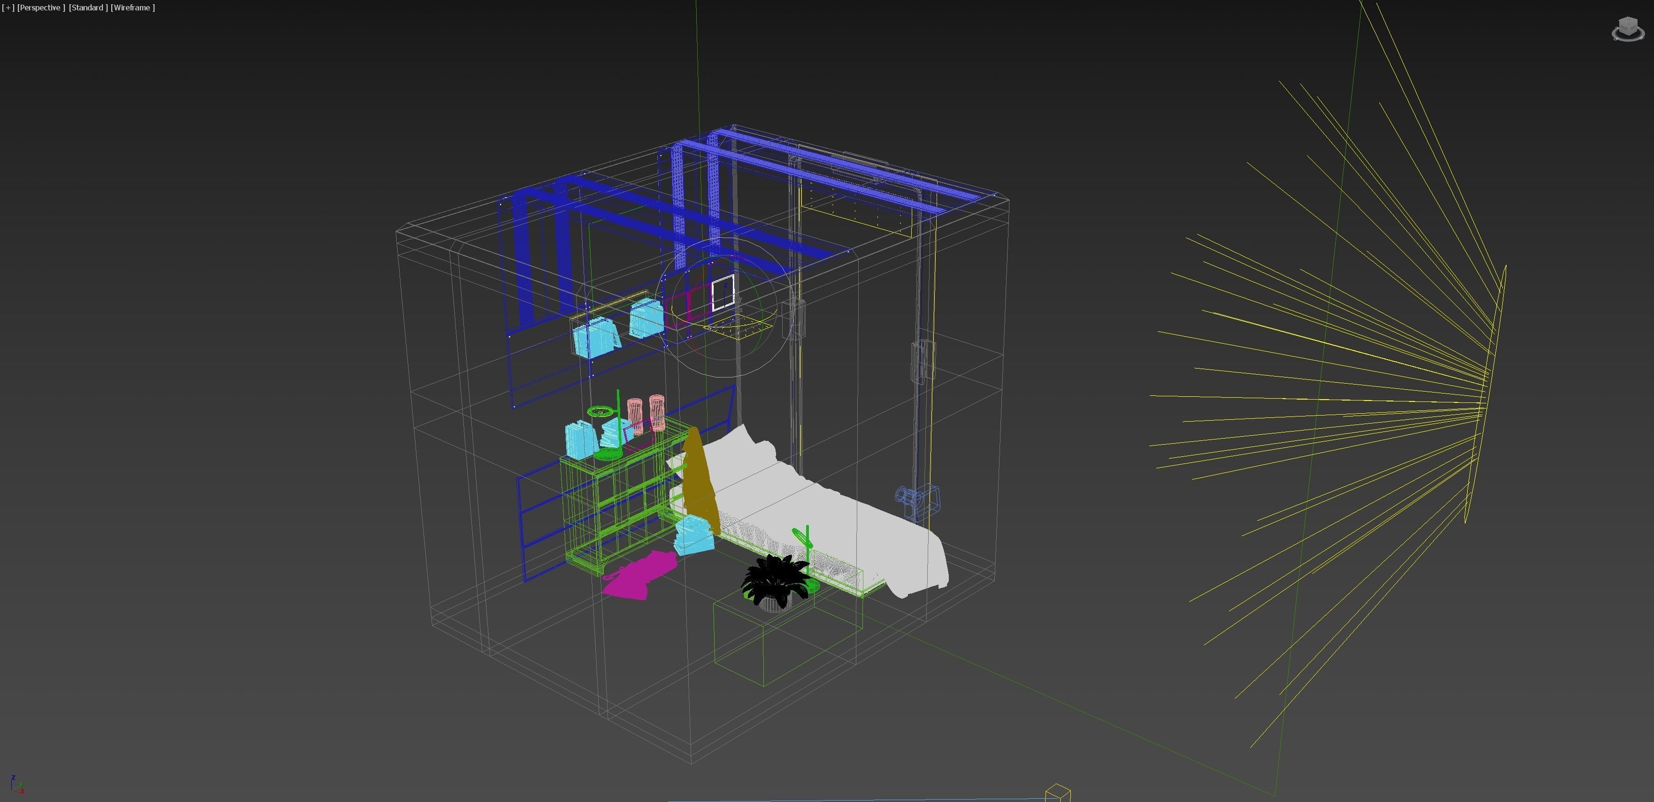
Task: Open the Wireframe shading mode menu
Action: coord(132,8)
